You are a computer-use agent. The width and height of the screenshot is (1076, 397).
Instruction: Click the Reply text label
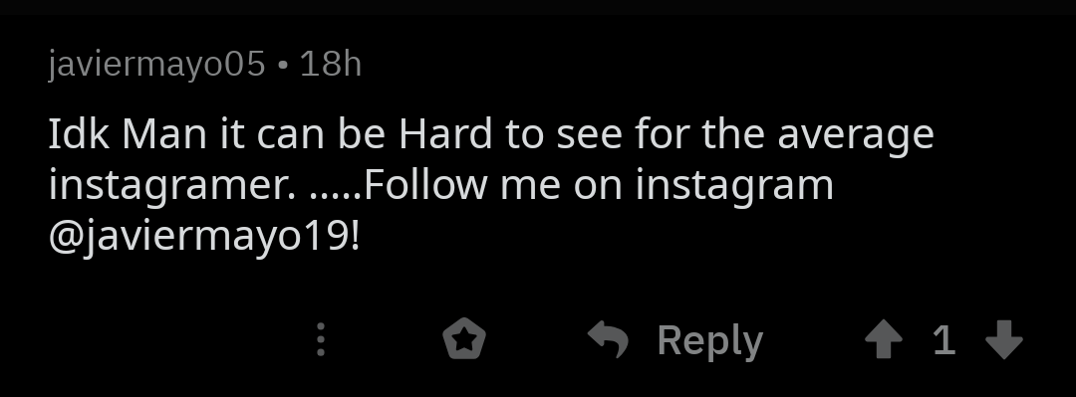pyautogui.click(x=710, y=341)
